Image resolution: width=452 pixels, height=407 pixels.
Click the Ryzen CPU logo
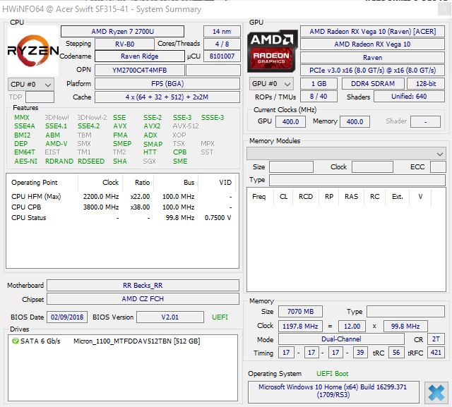(33, 51)
